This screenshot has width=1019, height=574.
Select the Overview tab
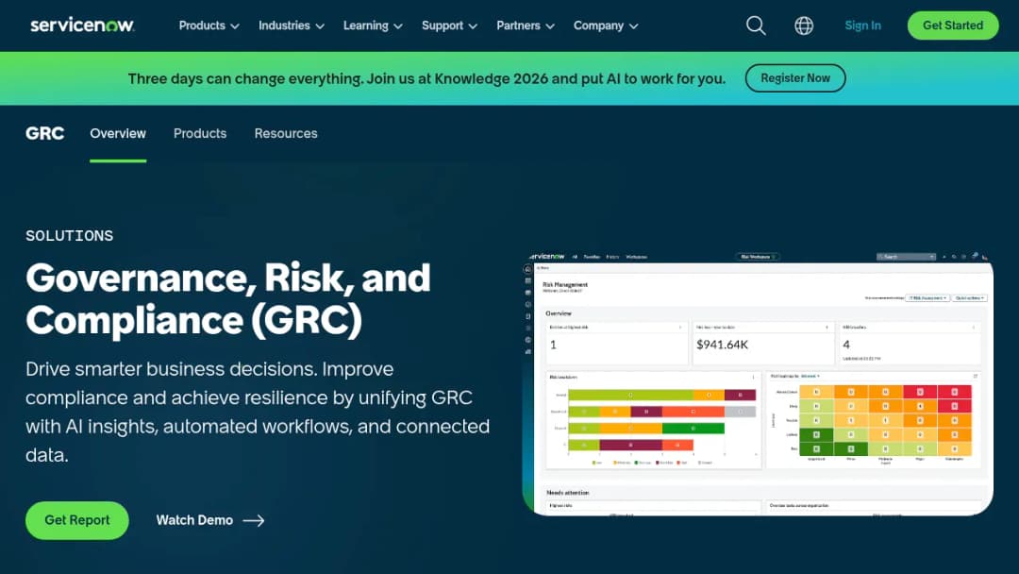click(x=118, y=133)
